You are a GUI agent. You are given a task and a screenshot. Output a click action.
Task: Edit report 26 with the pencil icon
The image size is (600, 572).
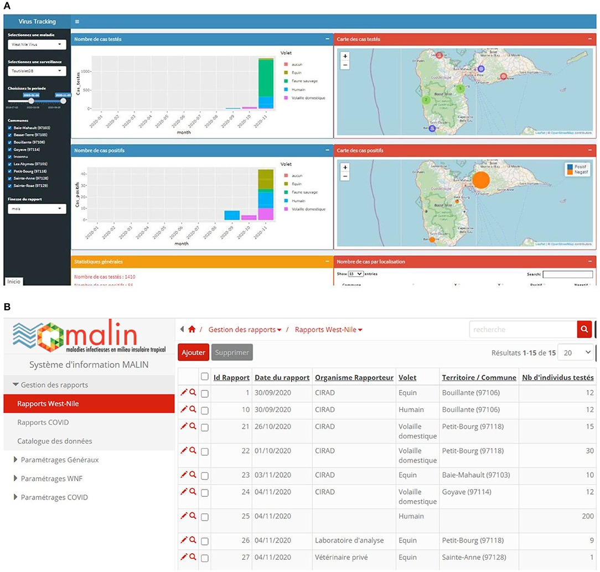[x=184, y=540]
